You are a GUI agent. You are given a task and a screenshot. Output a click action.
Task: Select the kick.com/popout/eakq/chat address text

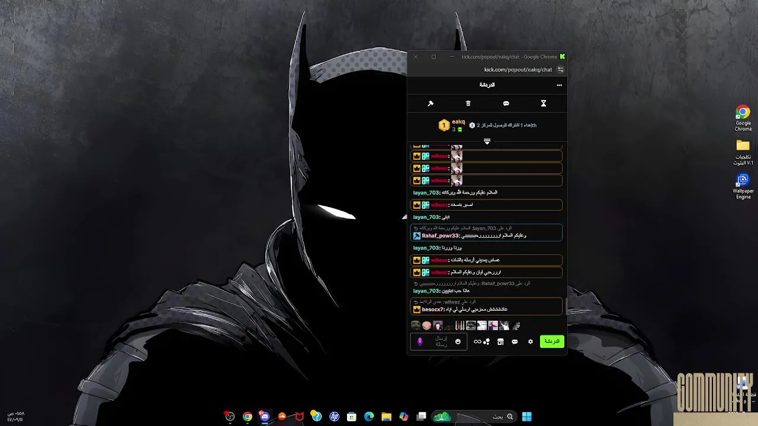[x=518, y=69]
